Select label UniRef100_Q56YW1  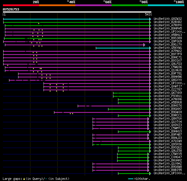coord(168,48)
